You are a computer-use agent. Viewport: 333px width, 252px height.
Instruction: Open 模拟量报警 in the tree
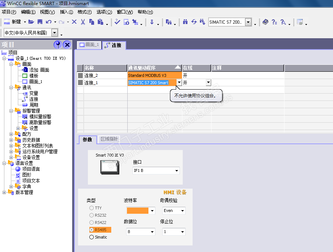tap(40, 117)
